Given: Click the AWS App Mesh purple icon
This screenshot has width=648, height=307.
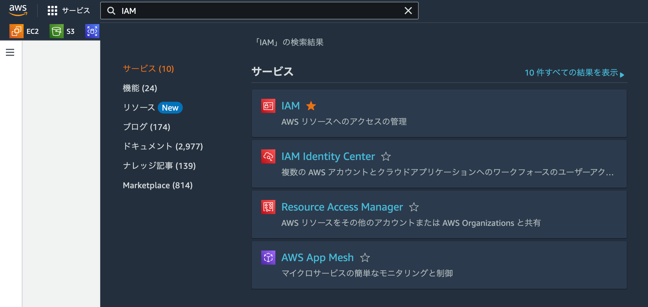Looking at the screenshot, I should pyautogui.click(x=268, y=257).
